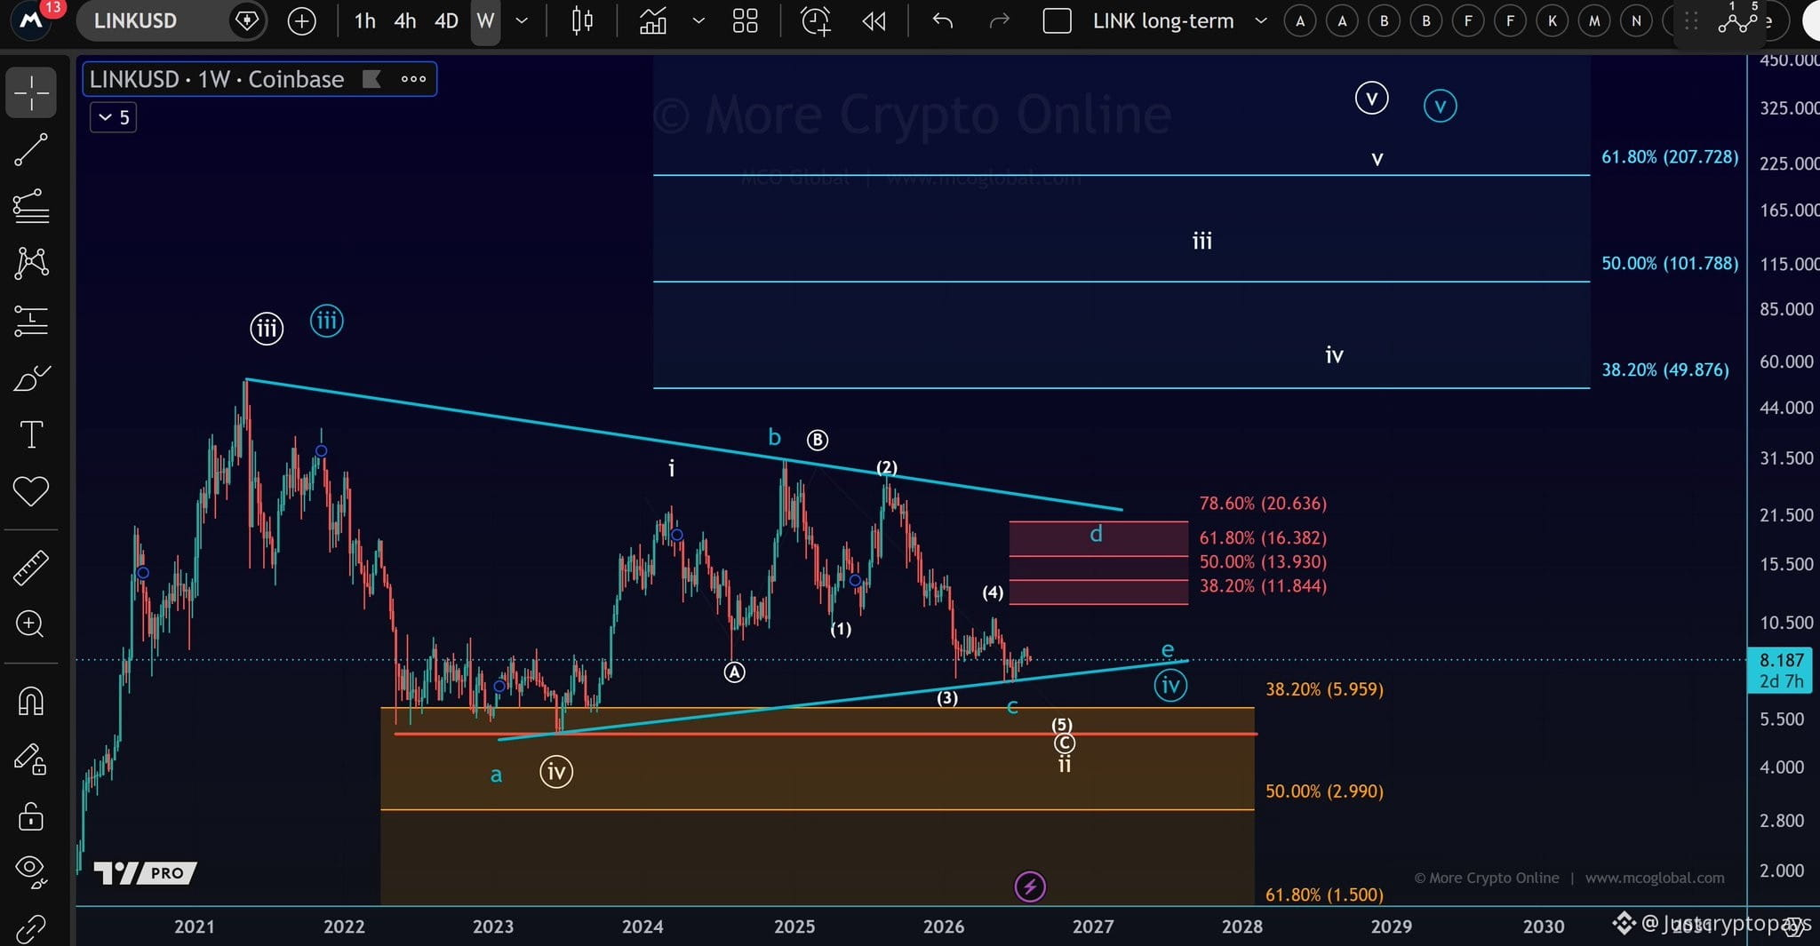1820x946 pixels.
Task: Open the XABCD pattern tools
Action: click(x=31, y=263)
